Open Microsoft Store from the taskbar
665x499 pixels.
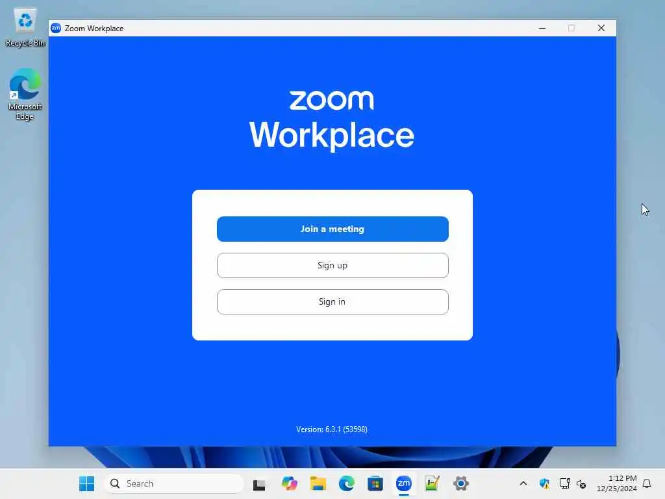[x=375, y=483]
